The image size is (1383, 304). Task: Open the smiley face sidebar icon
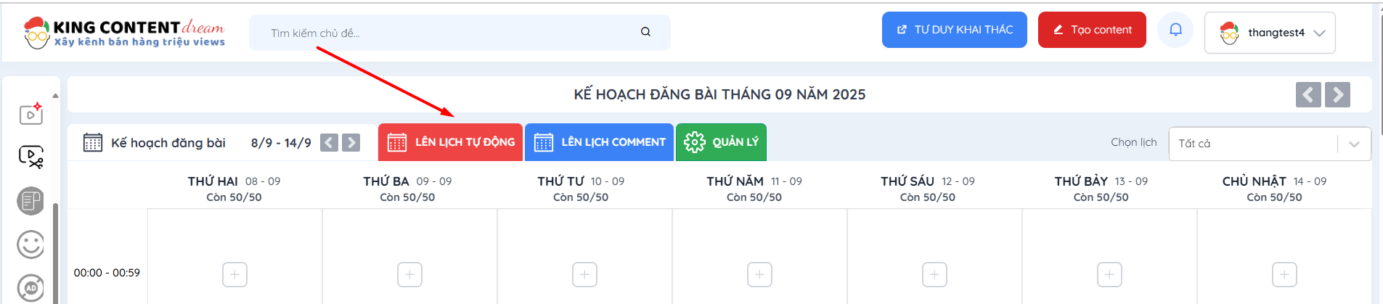coord(30,245)
